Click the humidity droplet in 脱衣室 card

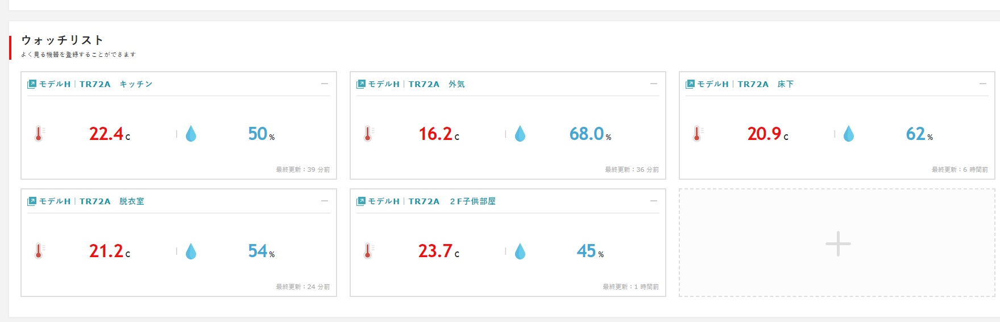click(x=191, y=251)
